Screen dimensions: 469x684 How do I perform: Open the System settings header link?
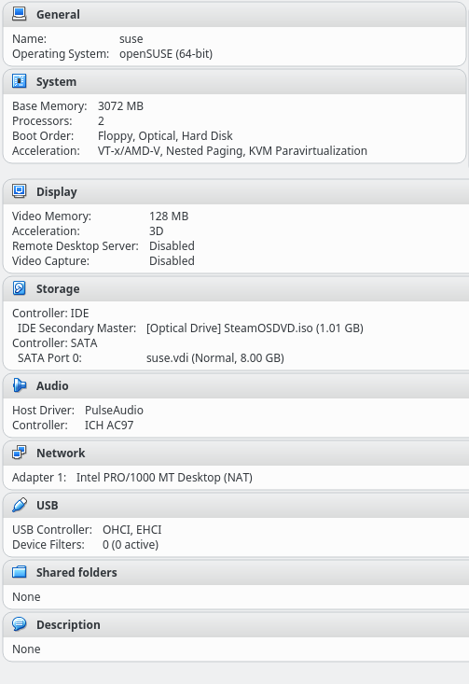pos(56,81)
